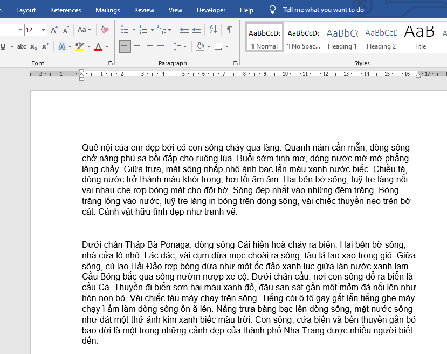This screenshot has width=447, height=354.
Task: Apply the Heading 1 style
Action: click(x=342, y=38)
